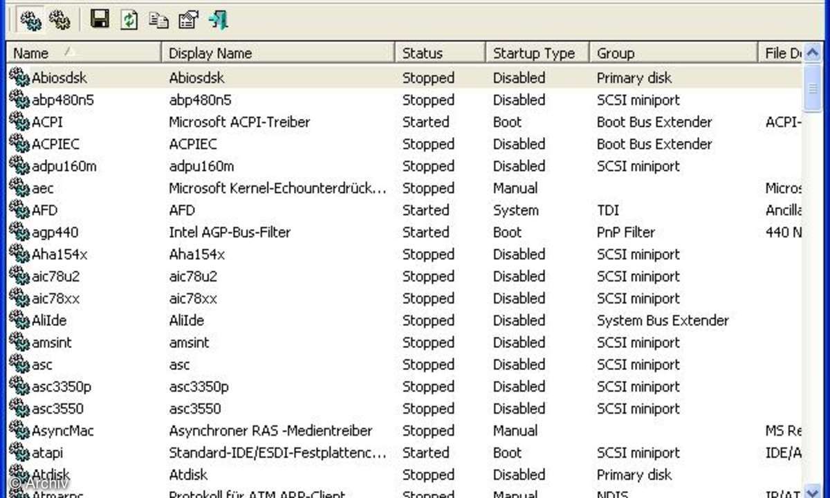Click the second gears toolbar icon
This screenshot has width=830, height=498.
pyautogui.click(x=60, y=21)
